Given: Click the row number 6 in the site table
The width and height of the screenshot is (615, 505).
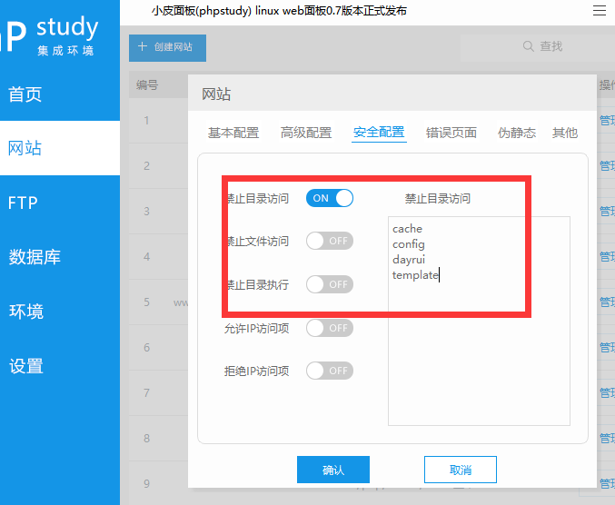Looking at the screenshot, I should (x=146, y=347).
